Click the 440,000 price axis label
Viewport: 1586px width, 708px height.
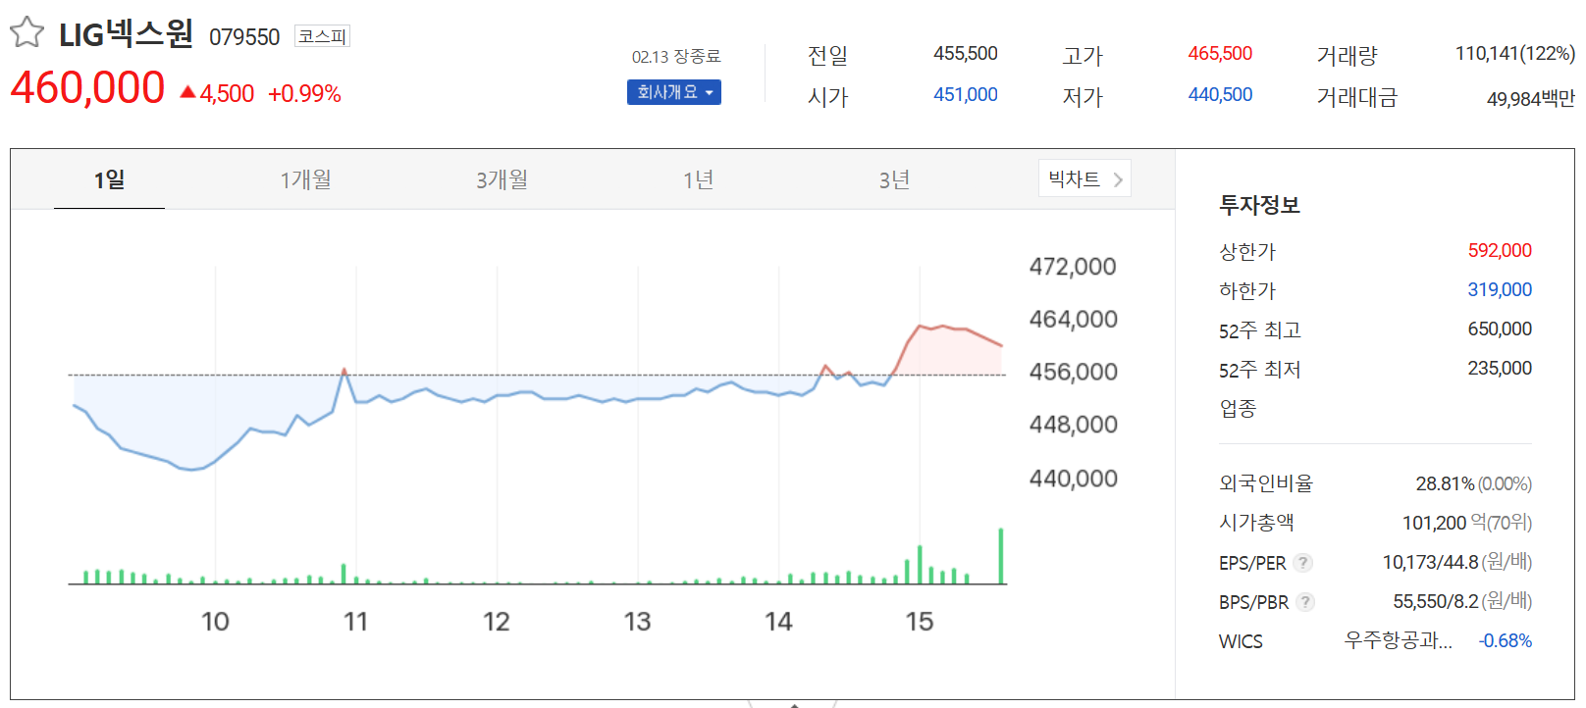pyautogui.click(x=1073, y=479)
